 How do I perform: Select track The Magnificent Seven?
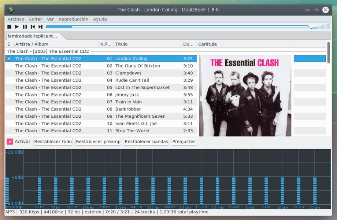coord(101,116)
